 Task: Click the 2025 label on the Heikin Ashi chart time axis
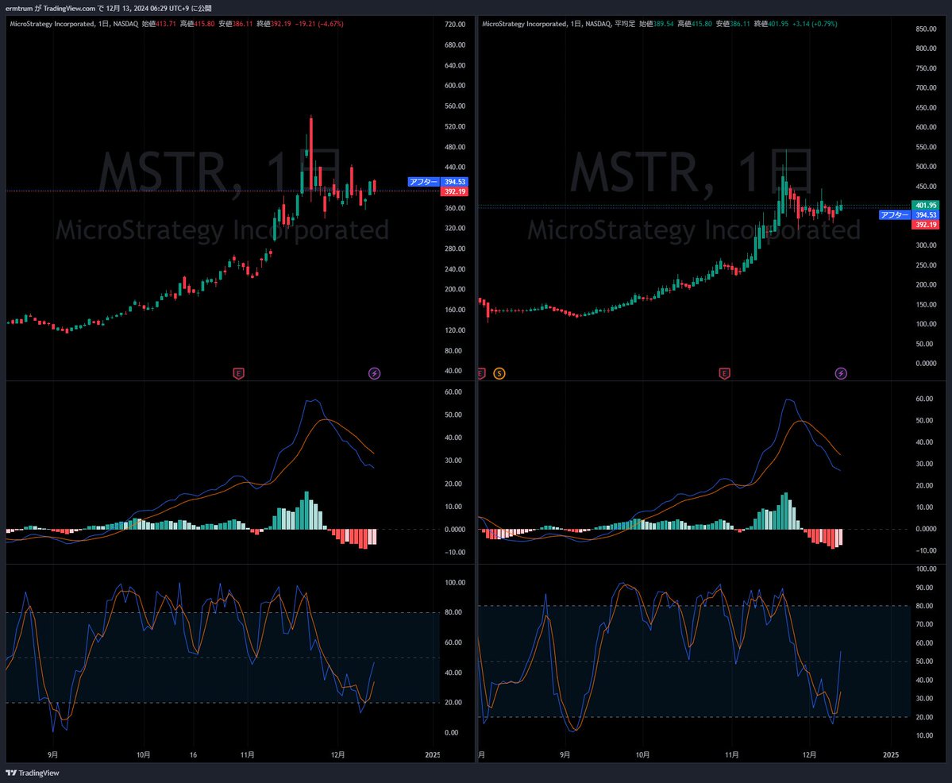pyautogui.click(x=891, y=755)
